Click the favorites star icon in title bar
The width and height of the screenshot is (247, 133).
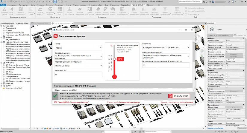[x=210, y=1]
